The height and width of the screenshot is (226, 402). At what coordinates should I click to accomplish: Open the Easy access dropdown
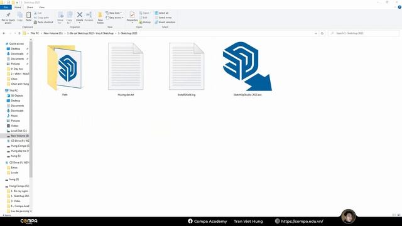114,18
